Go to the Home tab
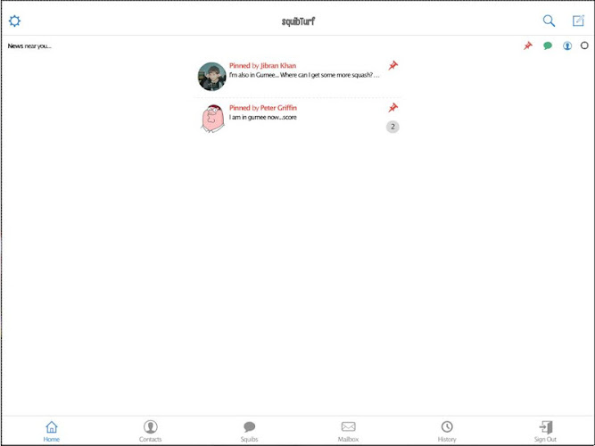 click(x=51, y=432)
